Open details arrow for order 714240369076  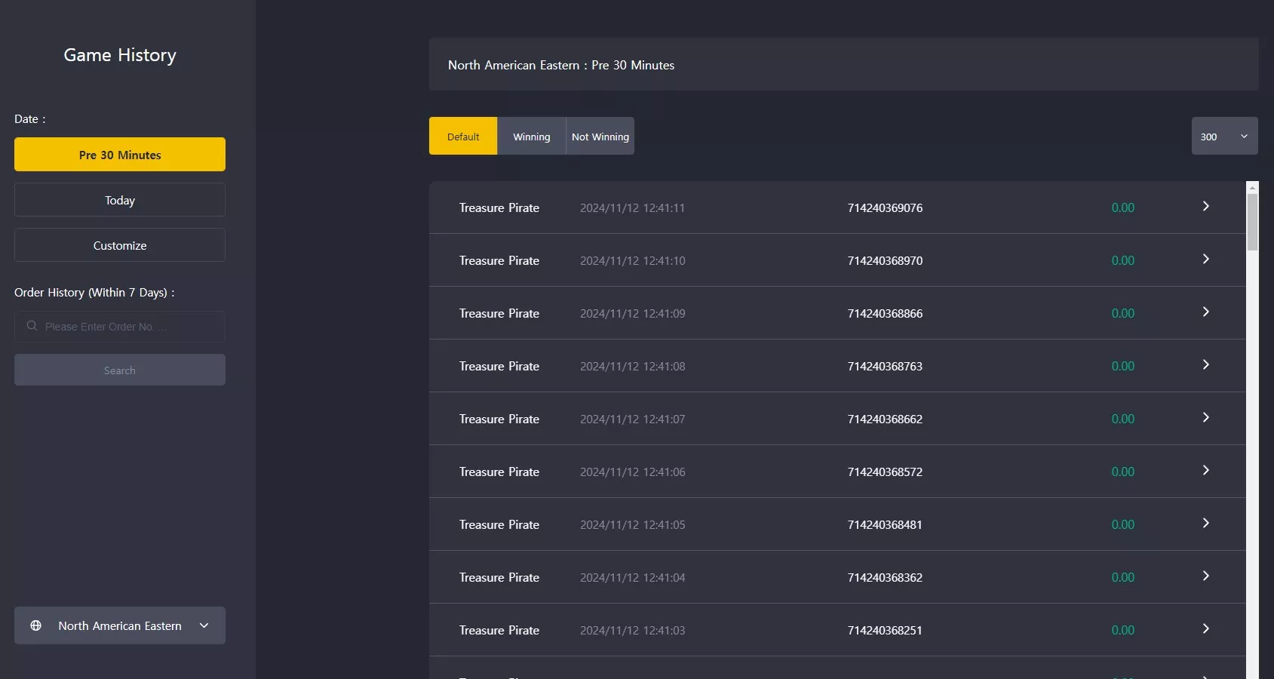click(x=1205, y=206)
